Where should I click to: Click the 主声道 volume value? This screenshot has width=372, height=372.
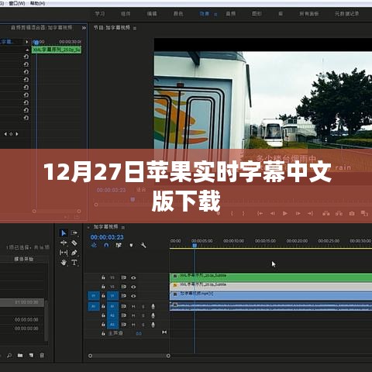coord(139,333)
